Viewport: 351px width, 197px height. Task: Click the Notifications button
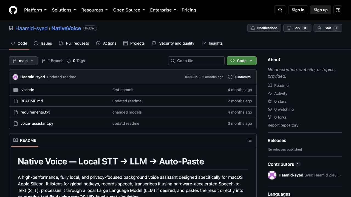coord(264,28)
